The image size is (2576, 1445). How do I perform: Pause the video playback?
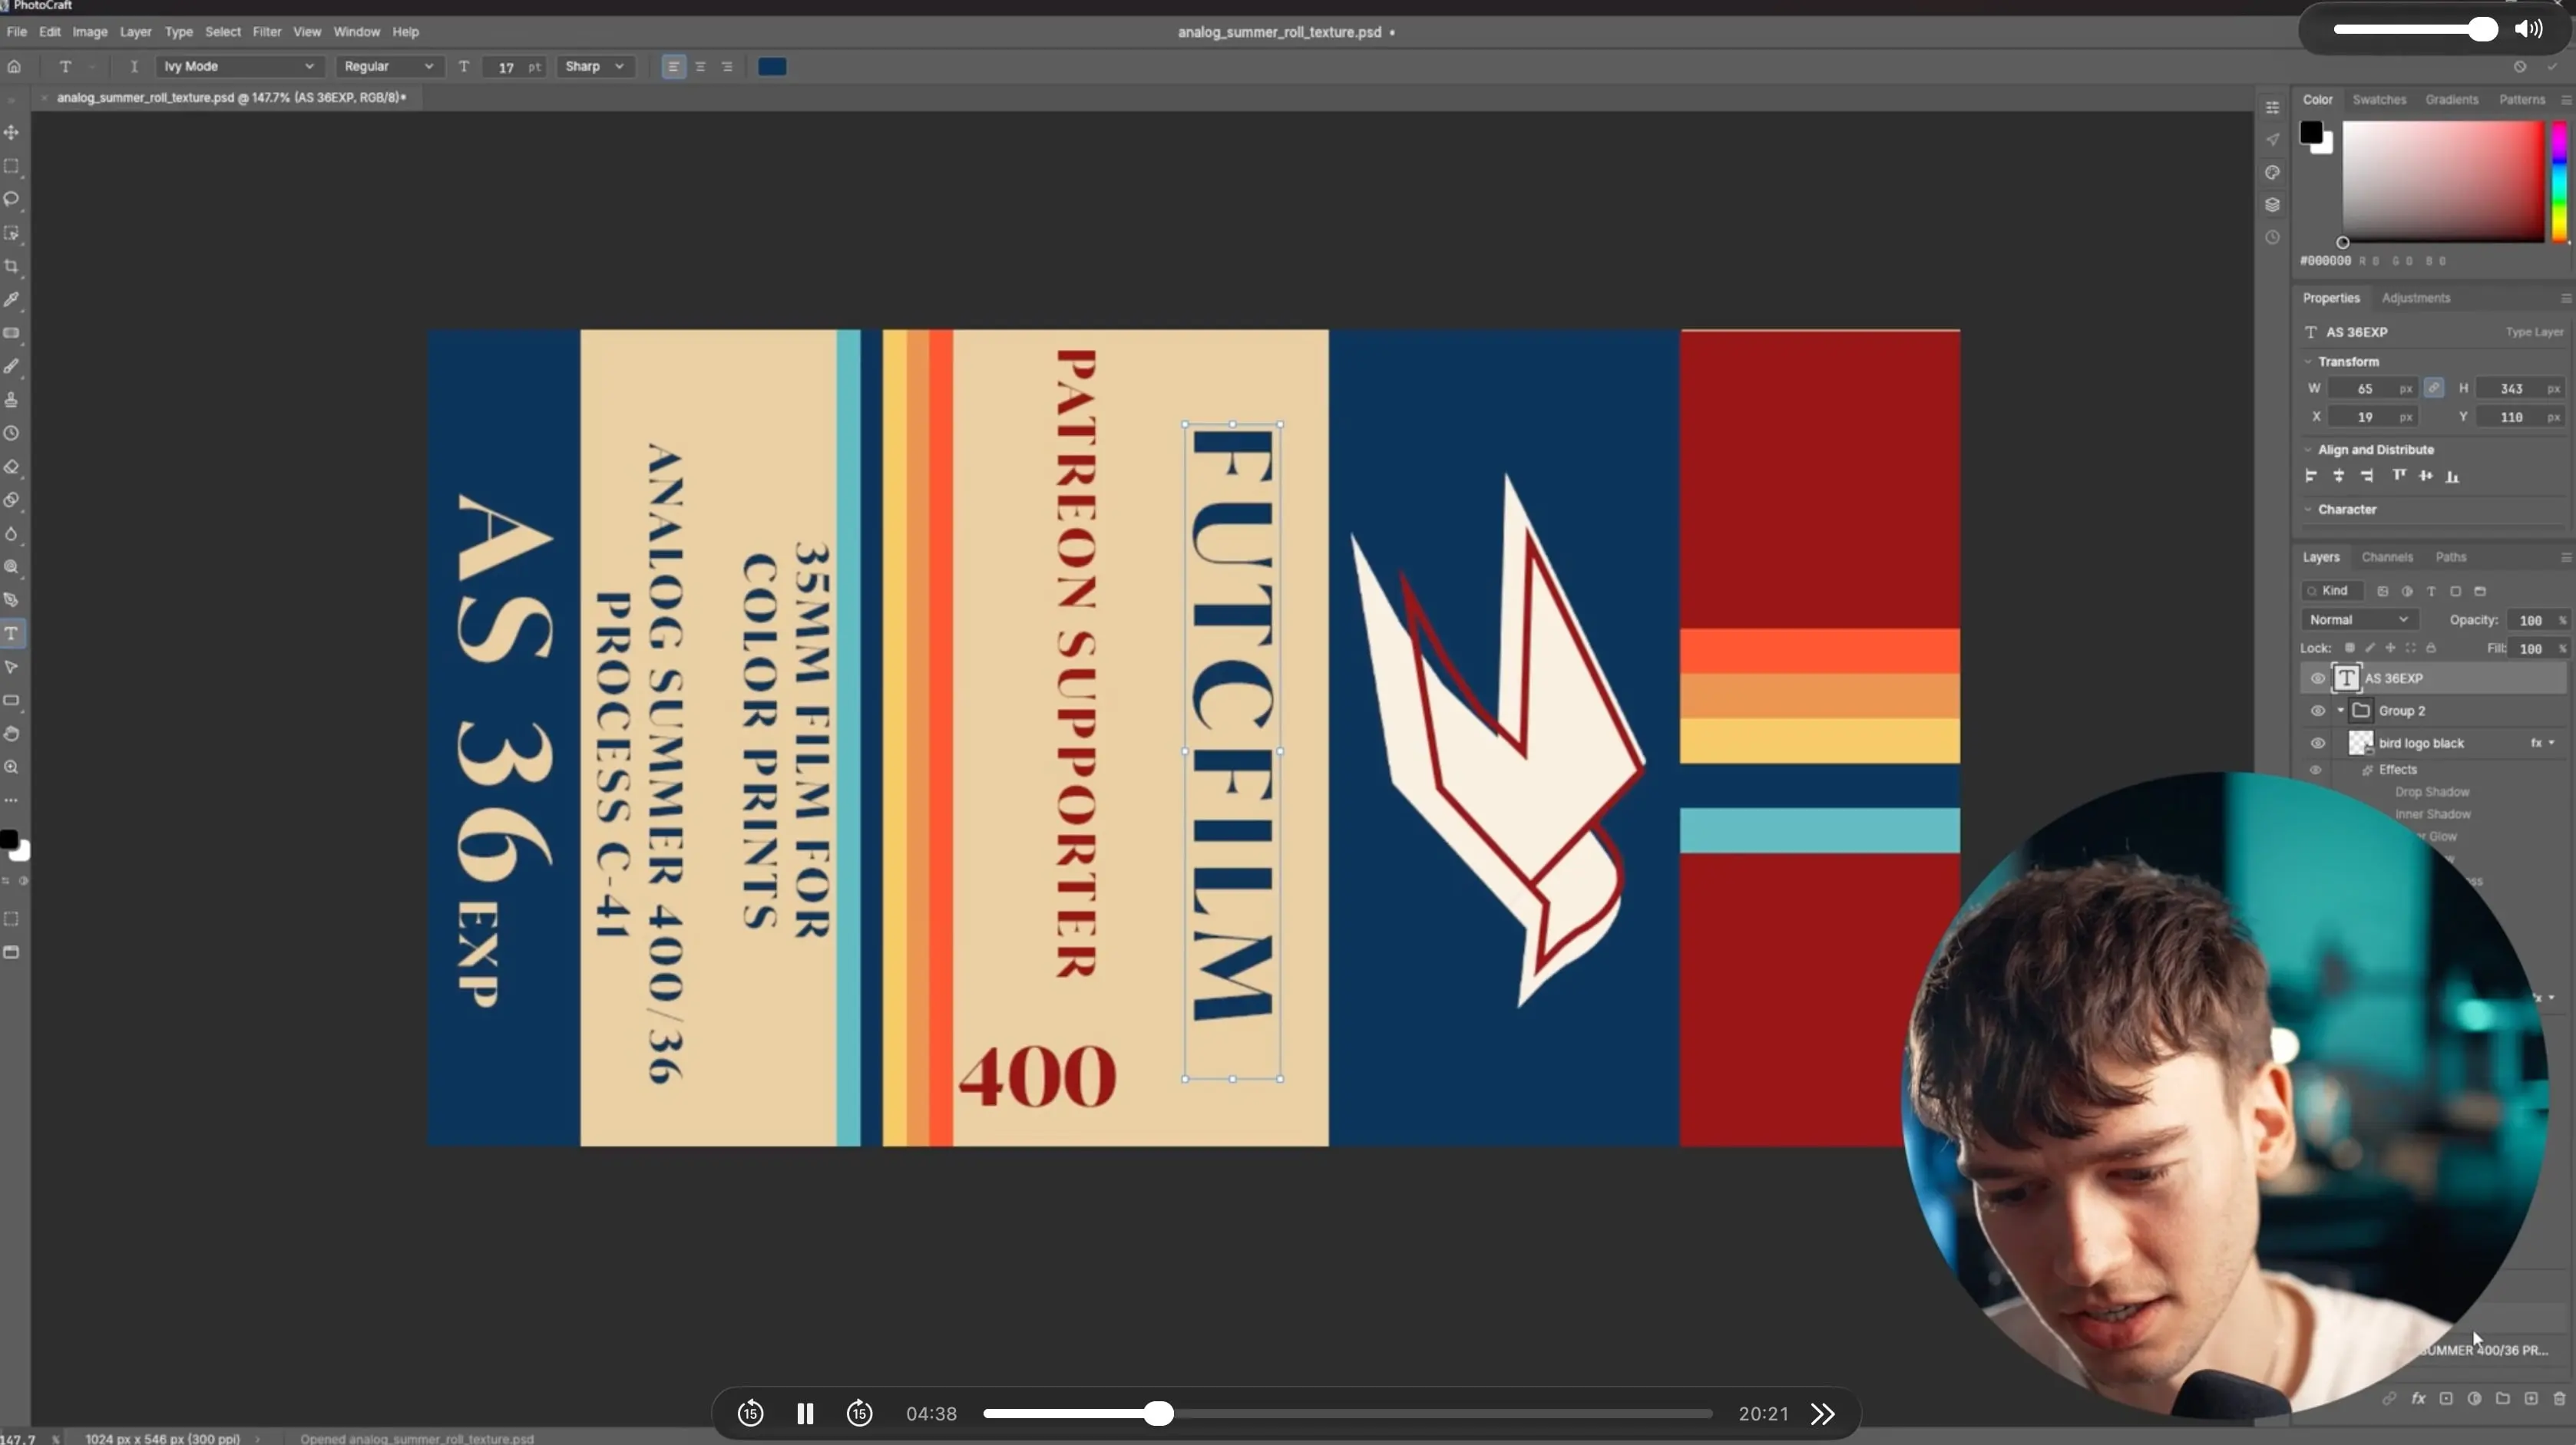pos(805,1413)
